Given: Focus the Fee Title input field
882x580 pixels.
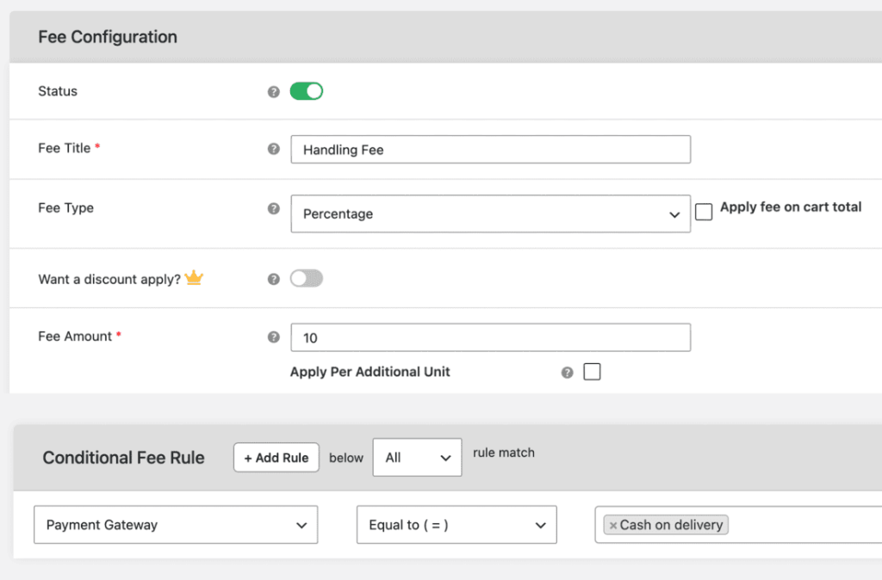Looking at the screenshot, I should pos(490,150).
